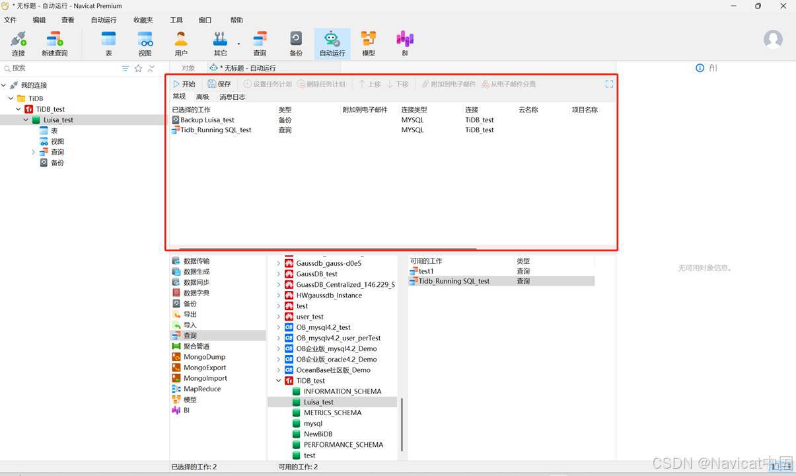Viewport: 796px width, 476px height.
Task: Open the 查询 query toolbar icon
Action: (260, 43)
